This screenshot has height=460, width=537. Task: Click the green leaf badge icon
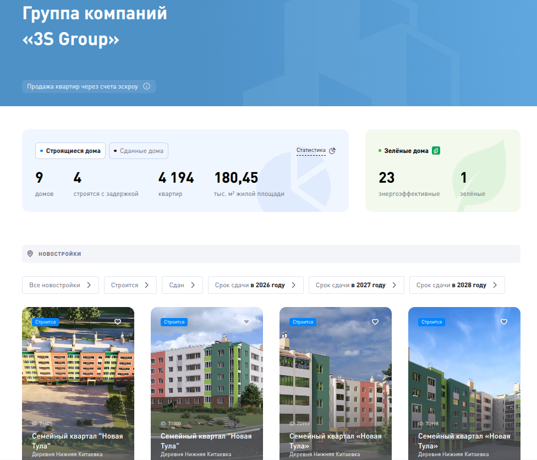(x=436, y=151)
